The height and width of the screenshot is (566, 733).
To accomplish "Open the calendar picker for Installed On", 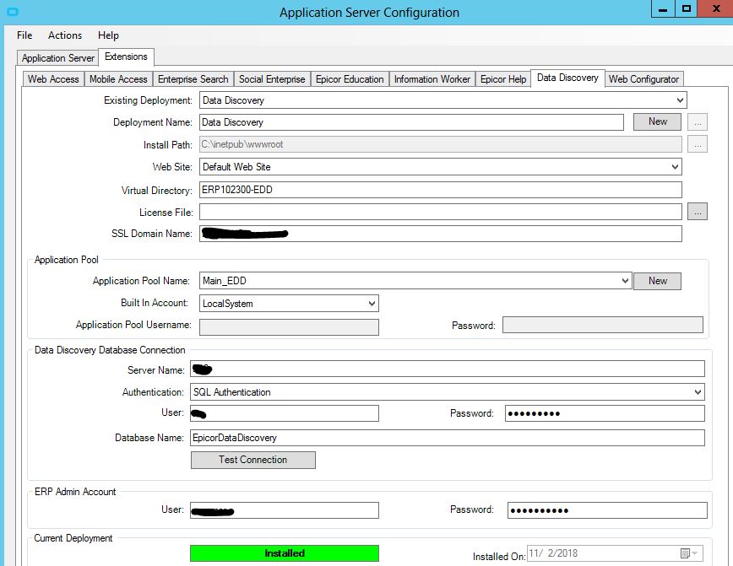I will [x=686, y=553].
